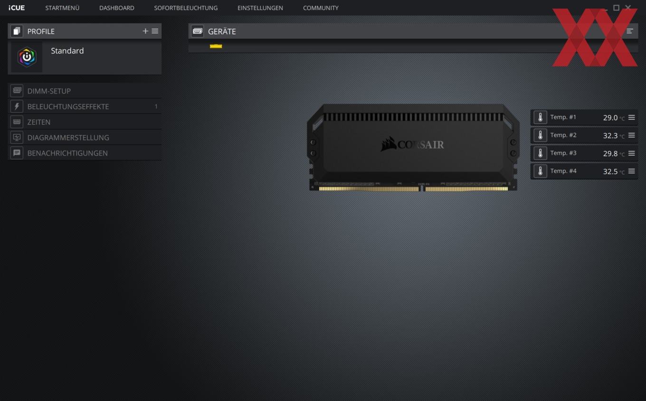Click the lighting effects count badge 1
646x401 pixels.
[x=156, y=106]
